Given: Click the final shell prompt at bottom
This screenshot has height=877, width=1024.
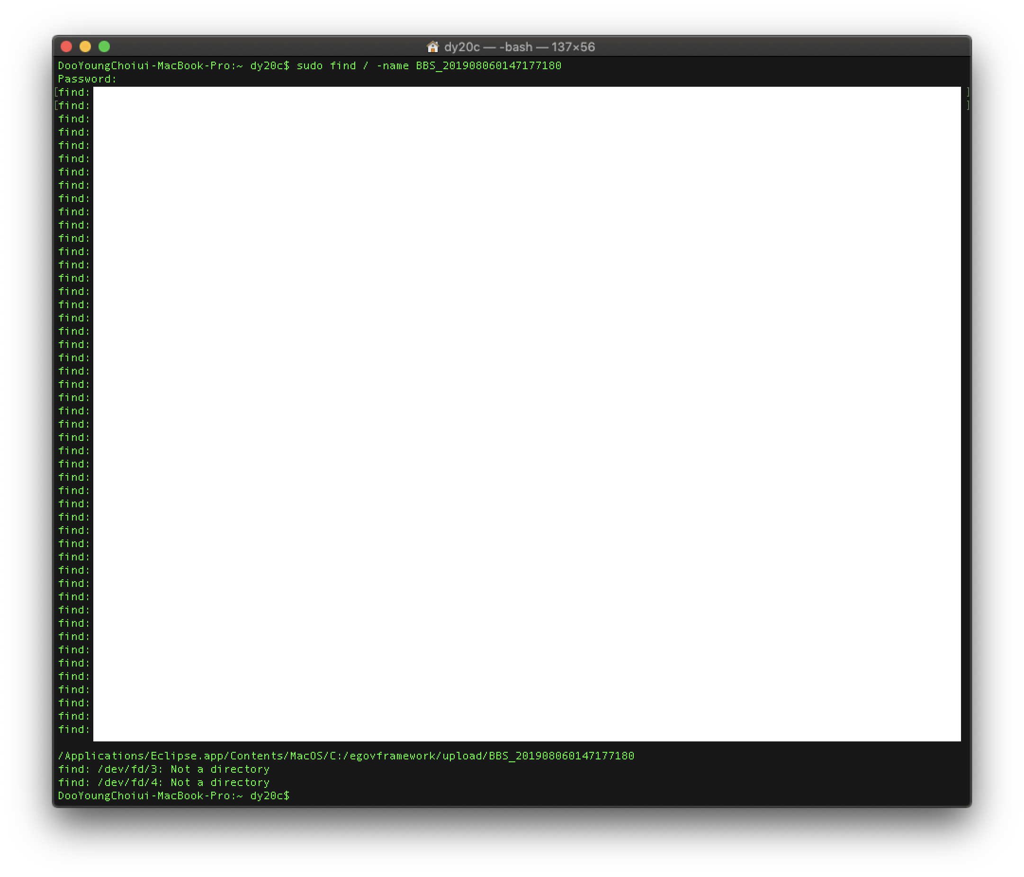Looking at the screenshot, I should pyautogui.click(x=173, y=796).
